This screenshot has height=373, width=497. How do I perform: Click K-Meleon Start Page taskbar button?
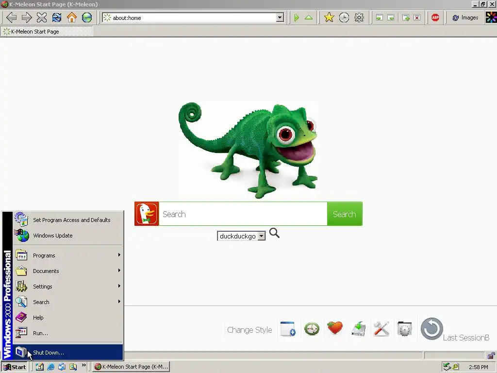pyautogui.click(x=131, y=367)
